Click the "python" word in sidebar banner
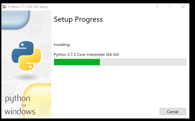 18,99
